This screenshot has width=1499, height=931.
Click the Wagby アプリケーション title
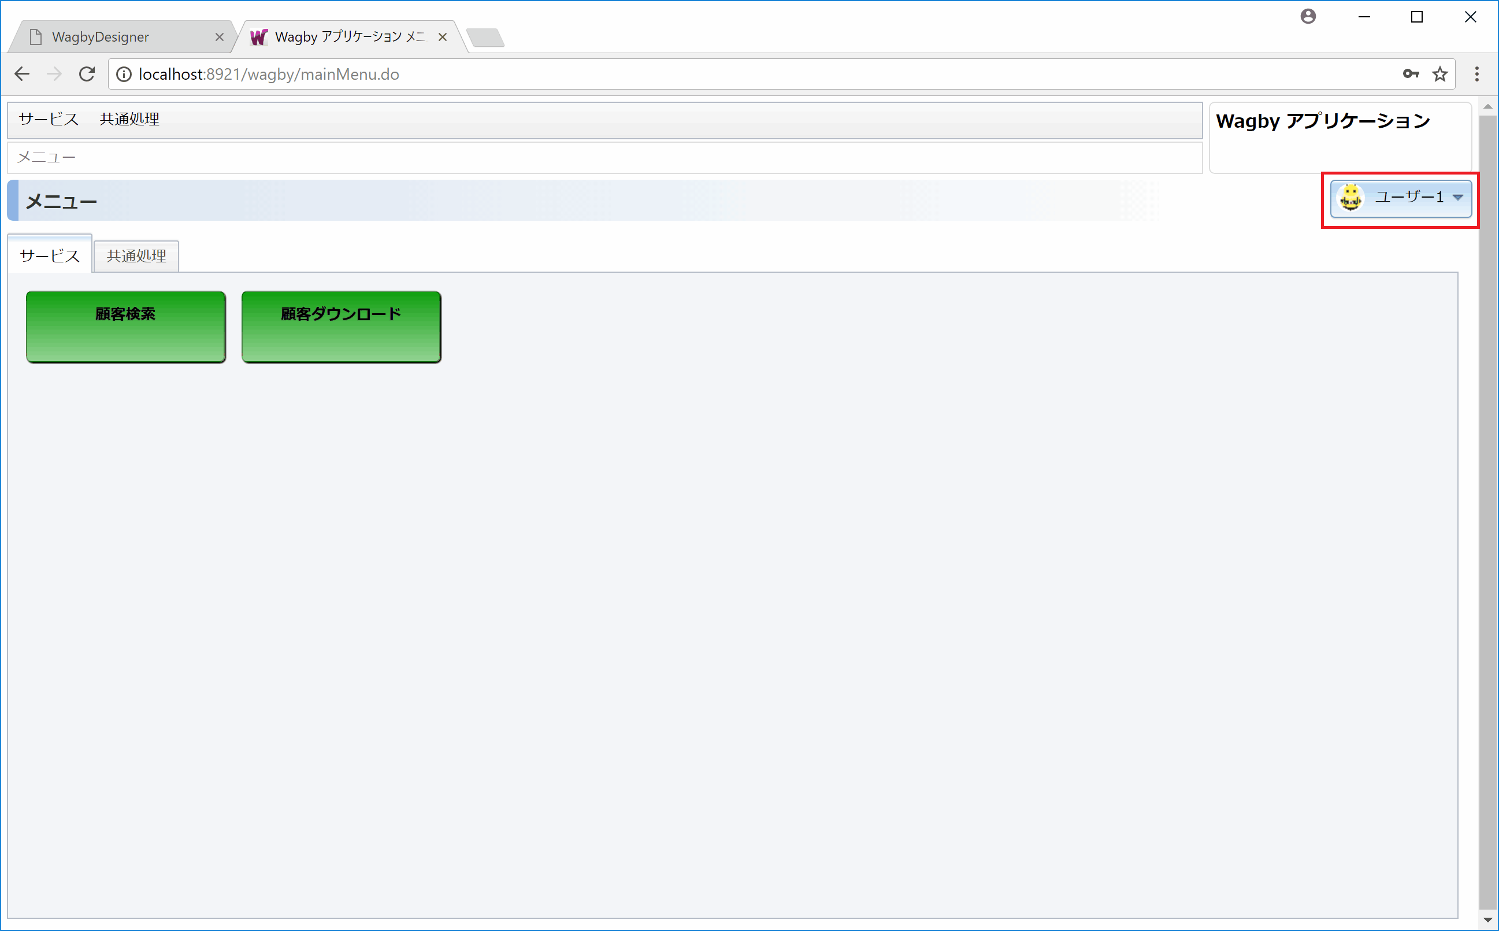(x=1323, y=121)
